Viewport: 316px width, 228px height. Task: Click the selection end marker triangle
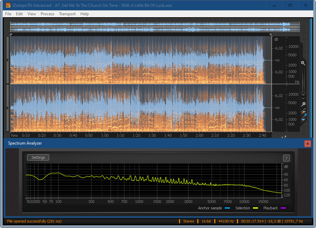tap(270, 35)
